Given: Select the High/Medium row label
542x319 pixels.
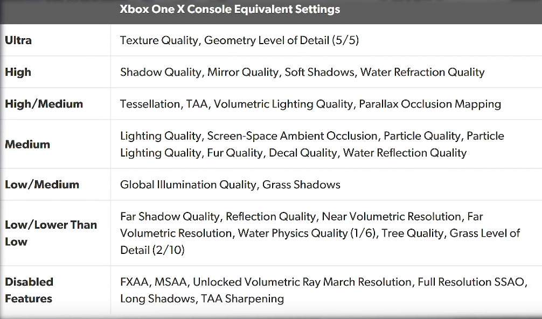Looking at the screenshot, I should [x=44, y=104].
